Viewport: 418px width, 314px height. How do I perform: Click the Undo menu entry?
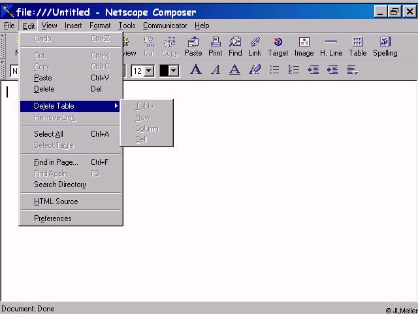[71, 39]
